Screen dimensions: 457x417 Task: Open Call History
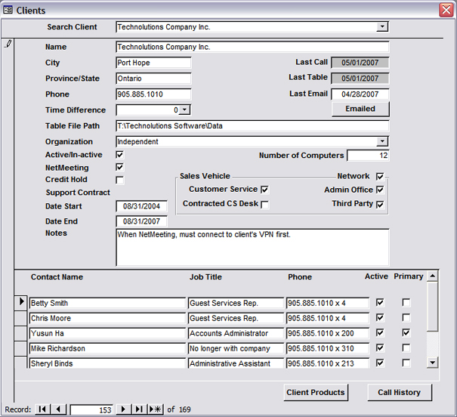coord(400,393)
